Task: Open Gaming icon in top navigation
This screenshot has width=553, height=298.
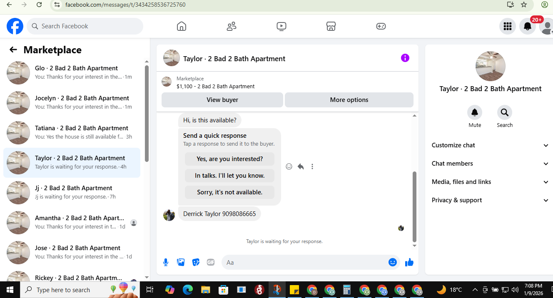Action: coord(381,26)
